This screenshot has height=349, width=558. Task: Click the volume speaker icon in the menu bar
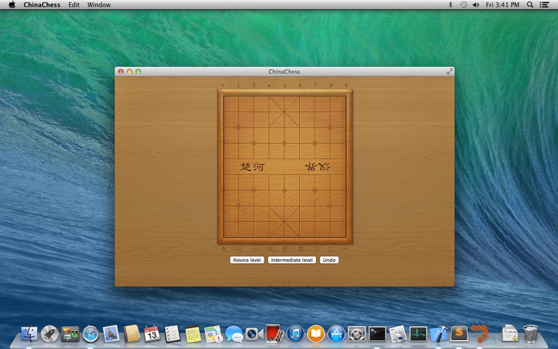[x=476, y=5]
